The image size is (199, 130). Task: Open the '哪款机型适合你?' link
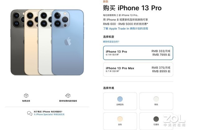coord(111,42)
